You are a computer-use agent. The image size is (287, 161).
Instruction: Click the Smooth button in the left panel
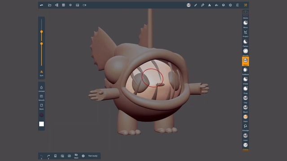(x=42, y=97)
